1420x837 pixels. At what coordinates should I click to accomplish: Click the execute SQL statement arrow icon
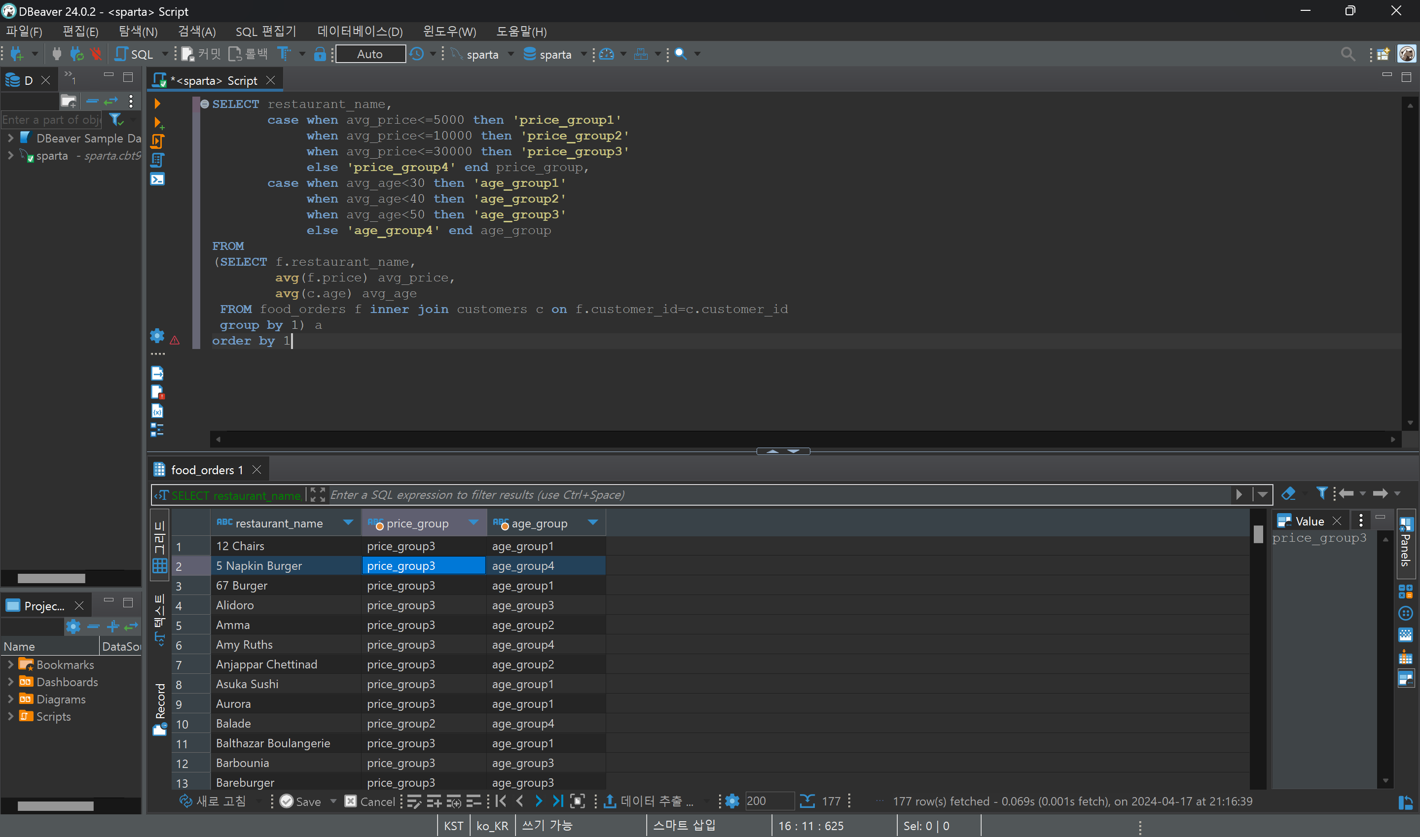point(157,104)
